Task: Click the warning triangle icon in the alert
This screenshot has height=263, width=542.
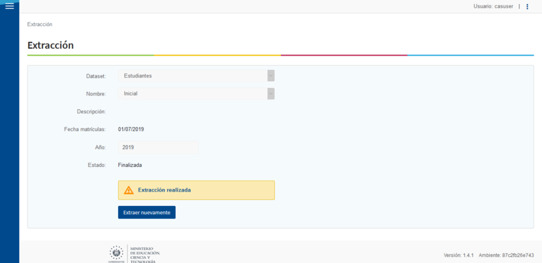Action: [x=128, y=190]
